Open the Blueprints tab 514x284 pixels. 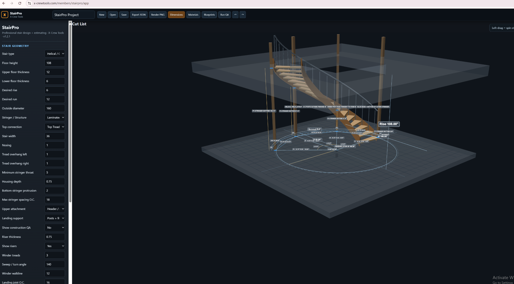(x=209, y=15)
